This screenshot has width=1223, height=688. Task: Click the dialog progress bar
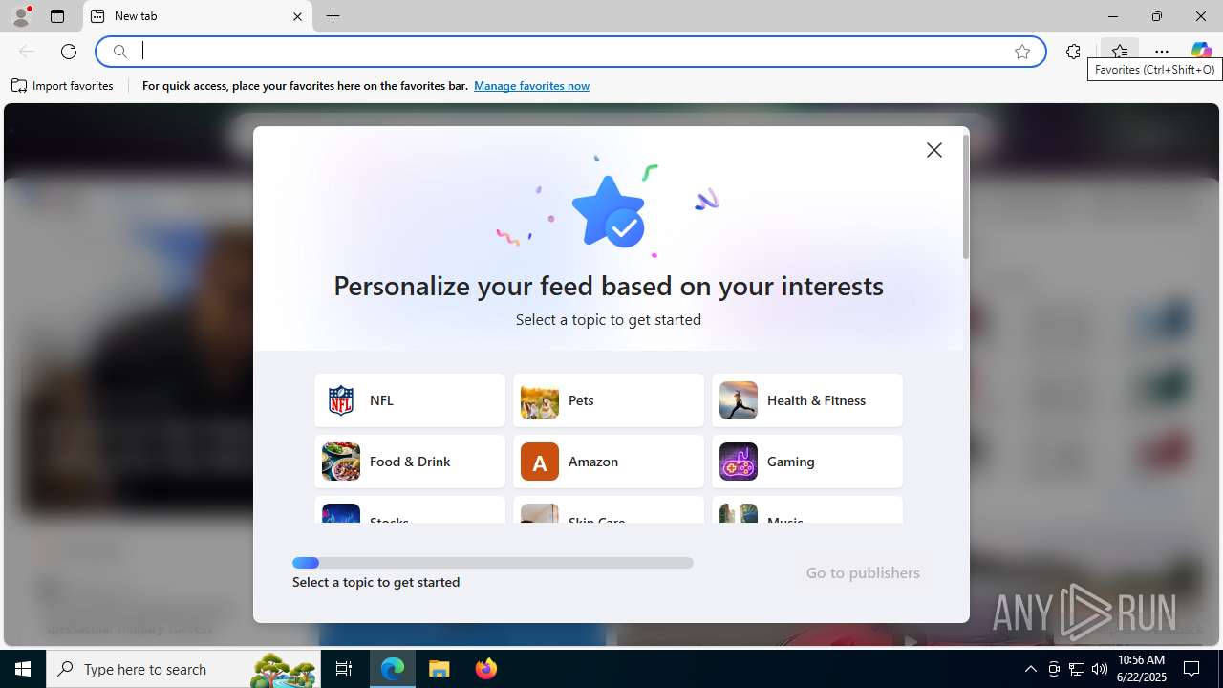point(493,563)
